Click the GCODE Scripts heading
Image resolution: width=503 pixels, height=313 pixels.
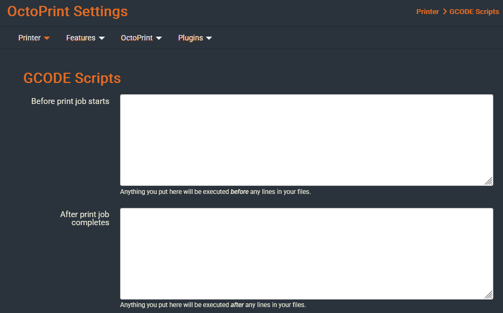[72, 78]
